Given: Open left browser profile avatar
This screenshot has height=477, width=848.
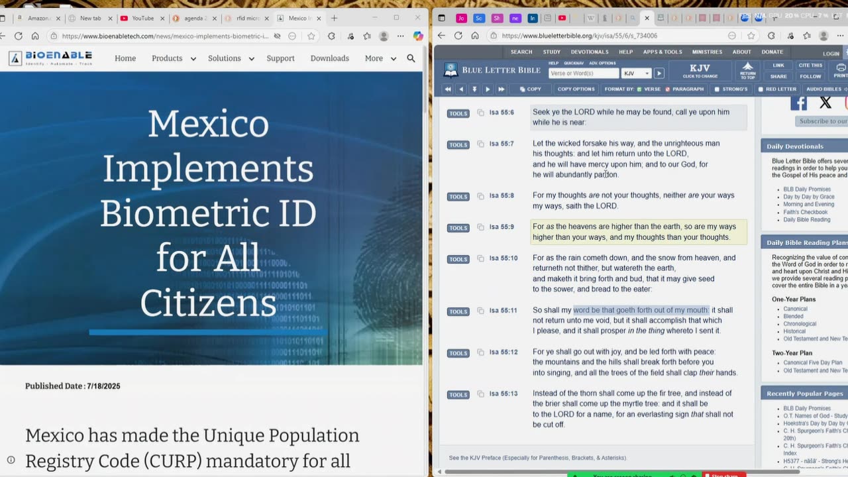Looking at the screenshot, I should coord(384,36).
